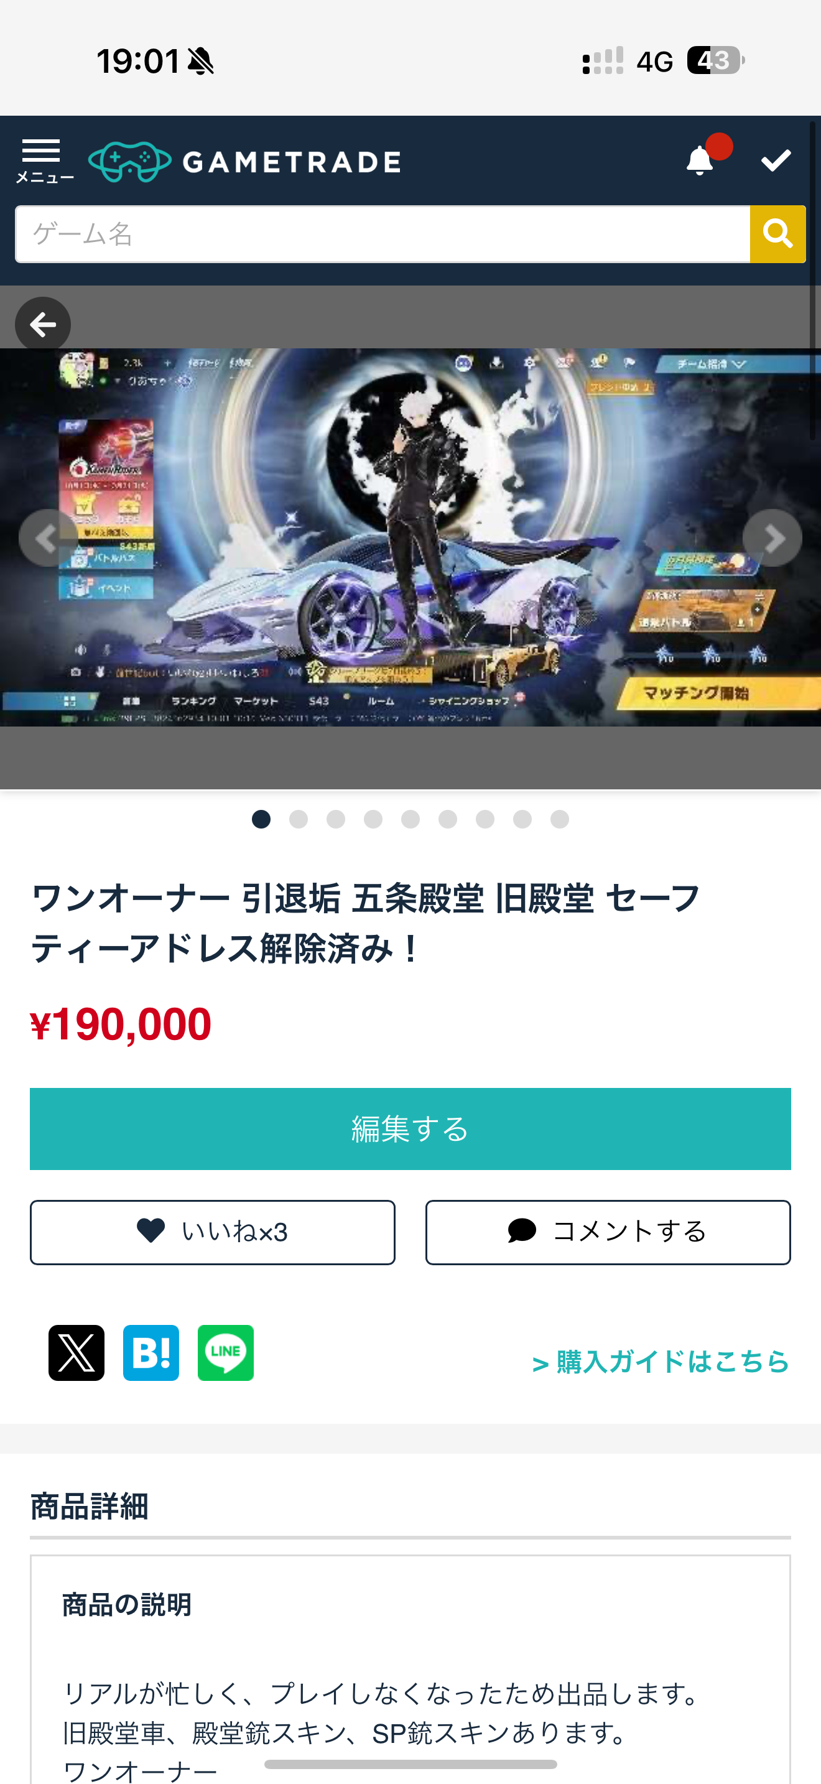The image size is (821, 1784).
Task: Select the last carousel dot
Action: pyautogui.click(x=560, y=819)
